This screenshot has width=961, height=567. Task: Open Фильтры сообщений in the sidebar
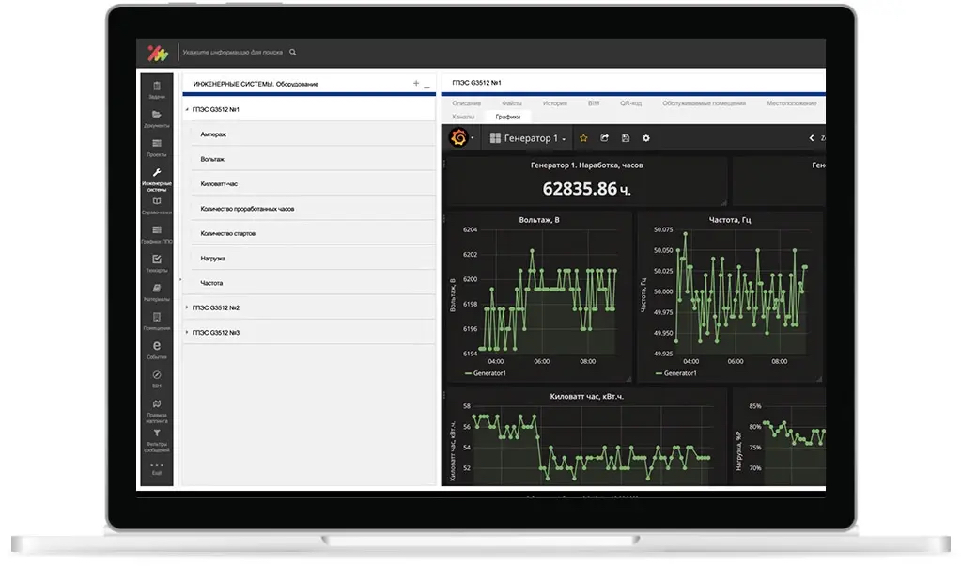click(157, 437)
